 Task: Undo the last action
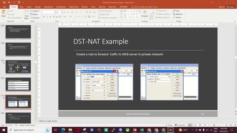coord(9,3)
